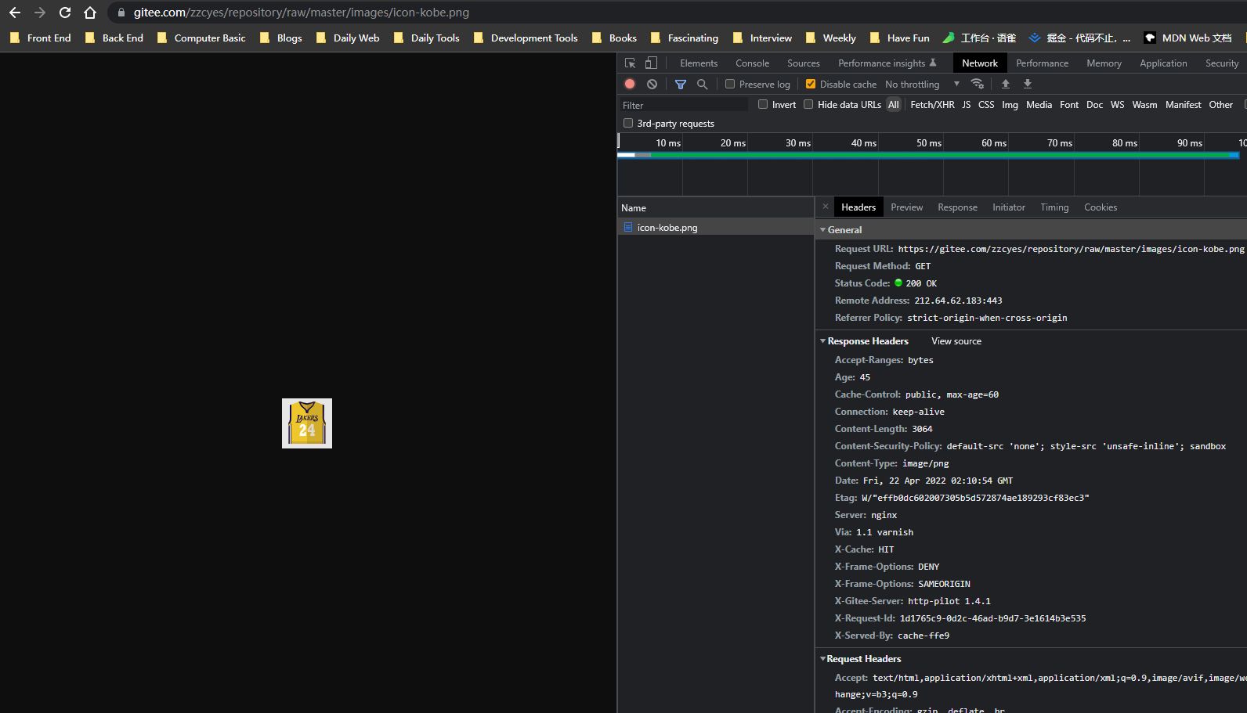Image resolution: width=1247 pixels, height=713 pixels.
Task: Reload the page with the refresh icon
Action: (65, 13)
